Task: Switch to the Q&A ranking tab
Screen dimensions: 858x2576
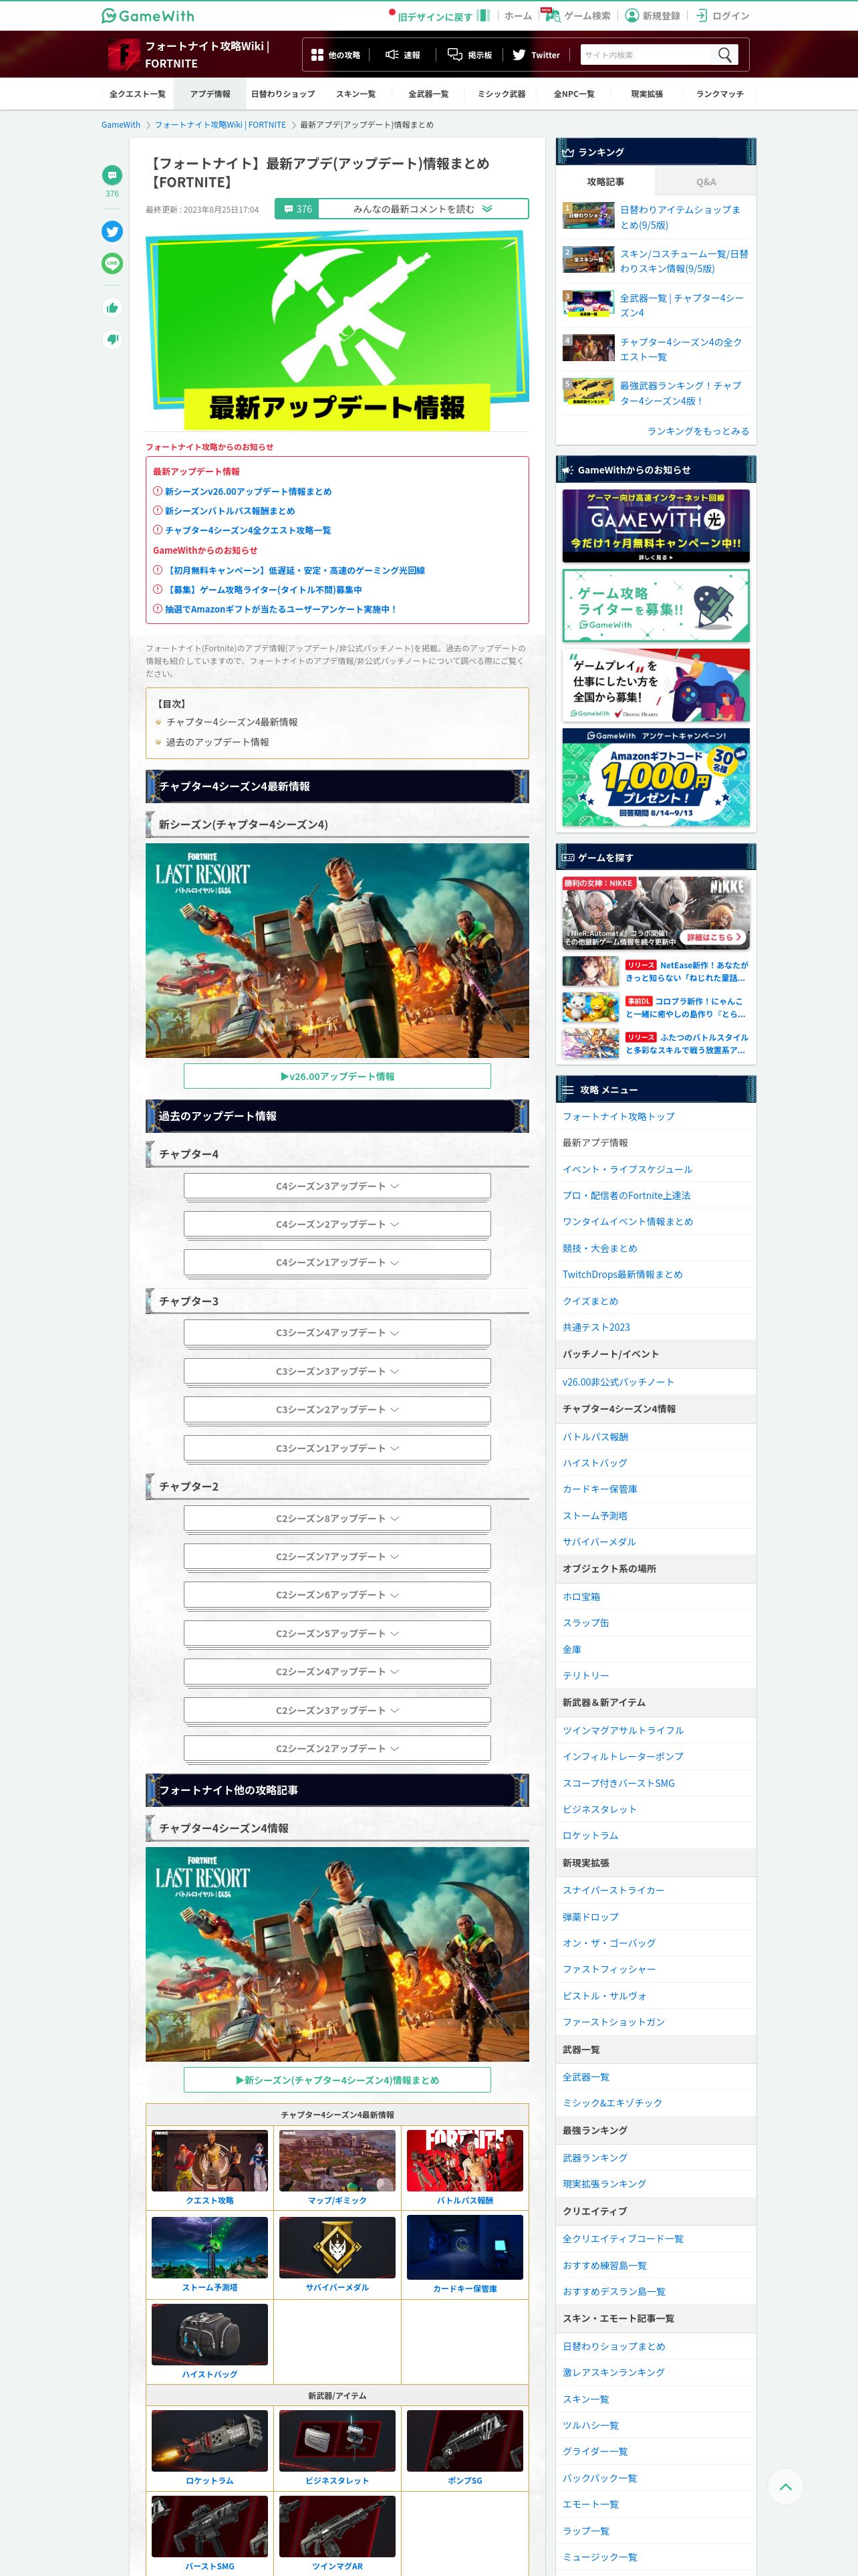Action: (x=706, y=182)
